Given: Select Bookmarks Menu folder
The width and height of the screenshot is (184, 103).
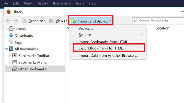Looking at the screenshot, I should pyautogui.click(x=32, y=62).
